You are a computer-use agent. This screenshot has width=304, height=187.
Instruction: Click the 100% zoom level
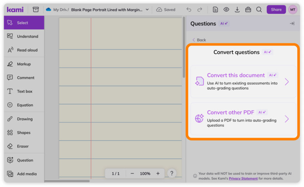[145, 173]
